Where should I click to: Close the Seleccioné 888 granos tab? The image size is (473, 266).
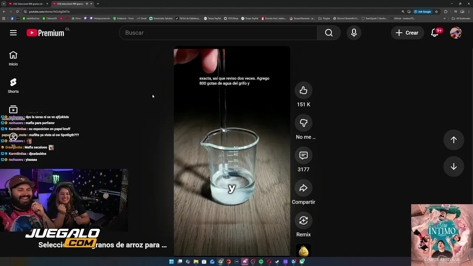point(47,4)
